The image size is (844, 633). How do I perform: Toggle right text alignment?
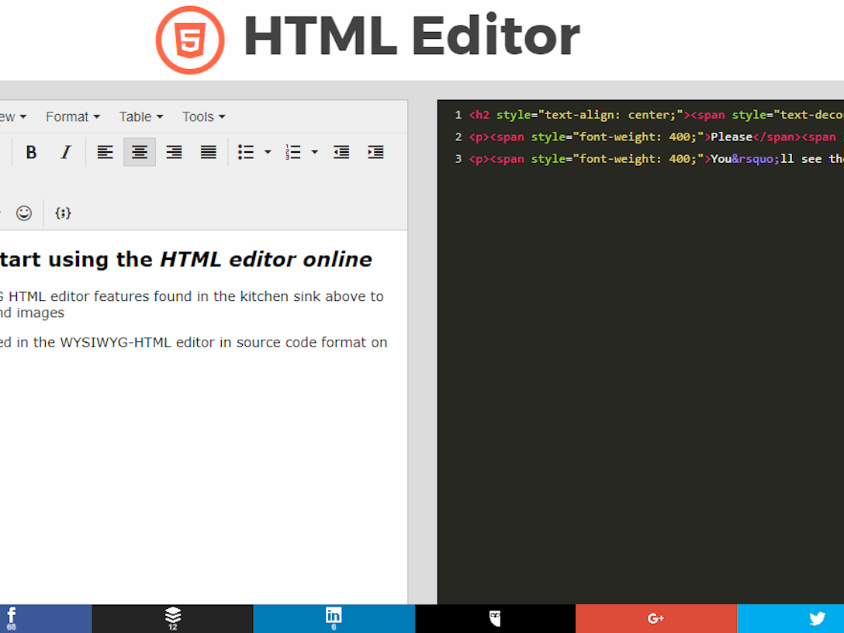[x=174, y=152]
